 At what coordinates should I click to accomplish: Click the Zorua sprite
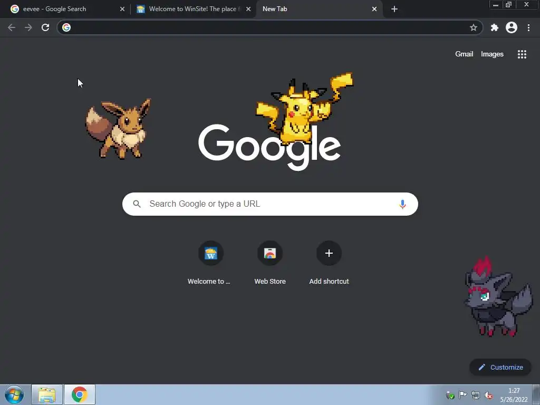[x=498, y=297]
